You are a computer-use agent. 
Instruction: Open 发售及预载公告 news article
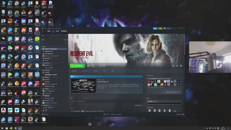pyautogui.click(x=103, y=82)
